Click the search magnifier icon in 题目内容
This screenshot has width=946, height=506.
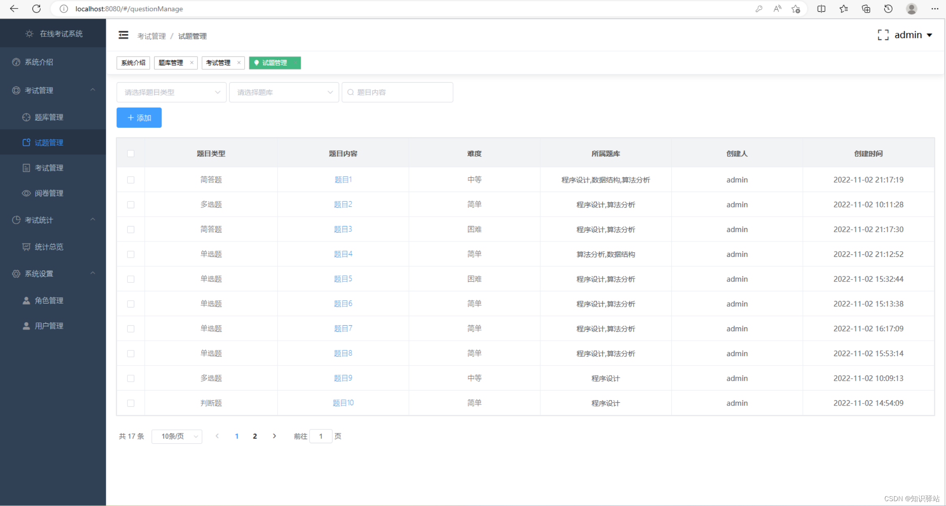point(350,92)
